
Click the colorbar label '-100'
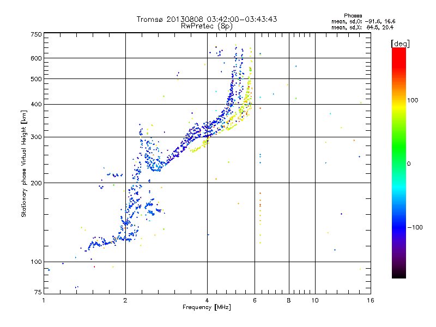(415, 227)
